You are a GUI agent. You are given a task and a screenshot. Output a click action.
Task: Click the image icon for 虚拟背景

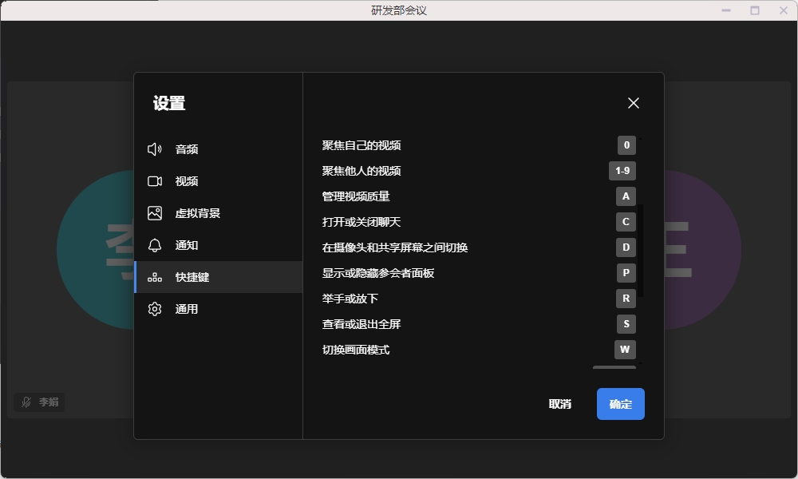(x=155, y=213)
